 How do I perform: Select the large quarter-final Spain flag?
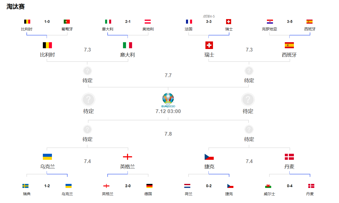click(289, 45)
